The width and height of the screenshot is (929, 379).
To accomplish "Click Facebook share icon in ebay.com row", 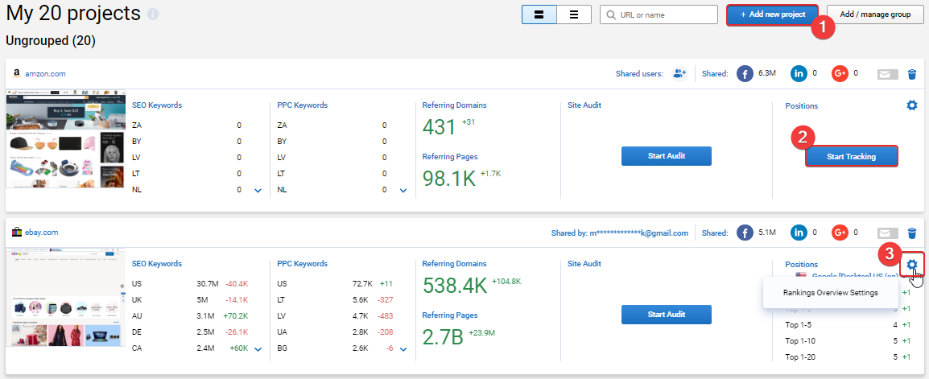I will click(x=745, y=233).
